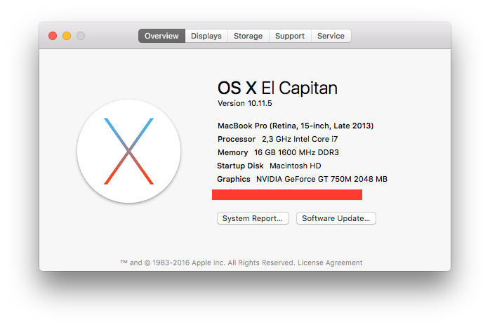Go to the Support tab
The height and width of the screenshot is (327, 490).
290,36
